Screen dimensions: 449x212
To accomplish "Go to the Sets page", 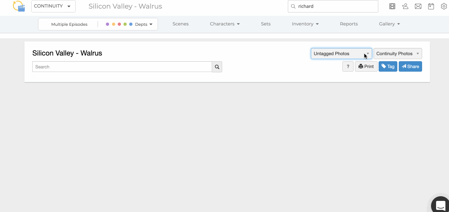I will (266, 24).
